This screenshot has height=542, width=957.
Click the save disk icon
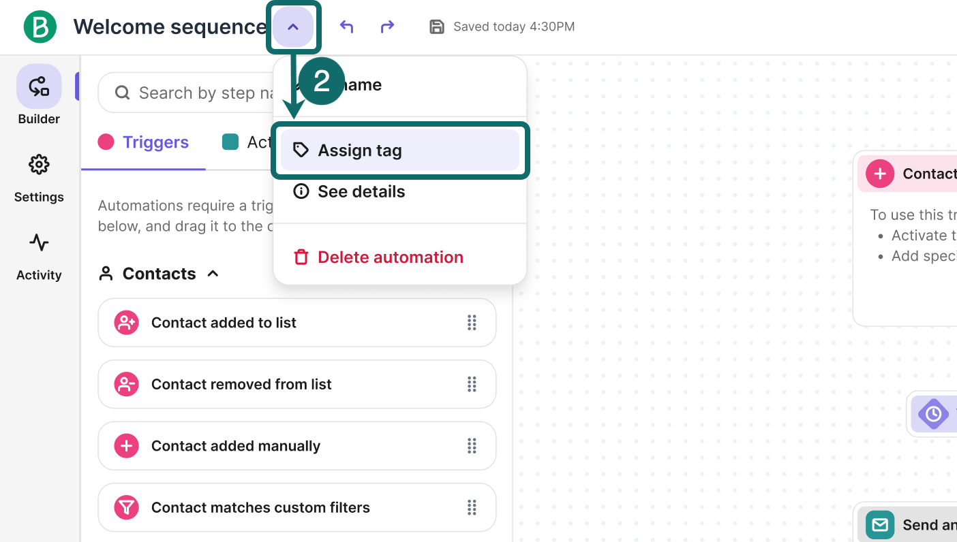click(x=436, y=27)
